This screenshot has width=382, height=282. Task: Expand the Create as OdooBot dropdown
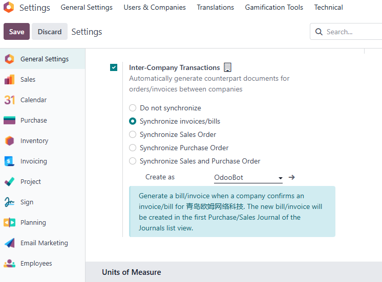tap(248, 177)
